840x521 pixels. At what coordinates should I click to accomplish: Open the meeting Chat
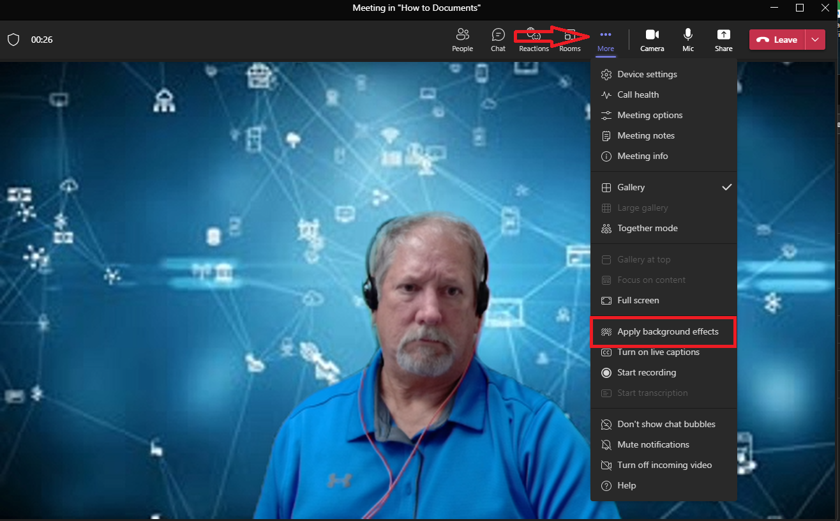pos(499,40)
